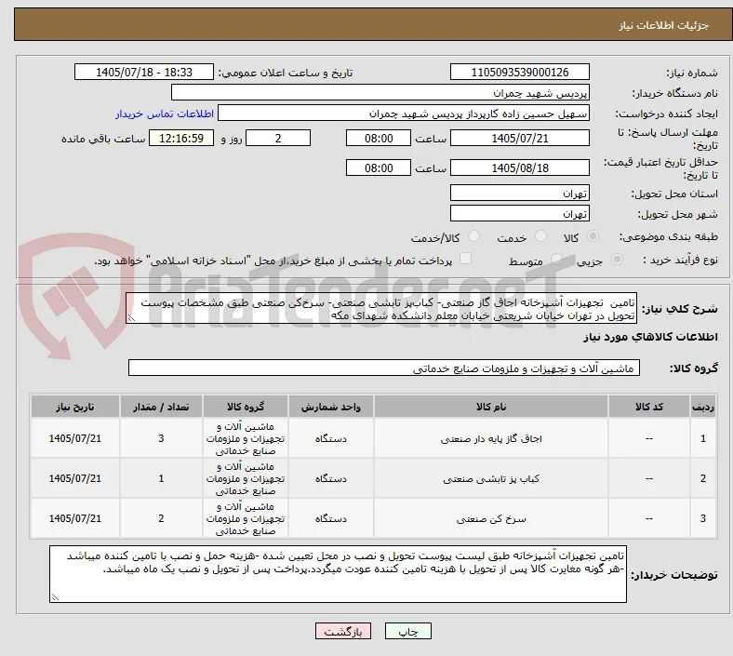Click the گروه کالا table column header
733x656 pixels.
pos(246,407)
